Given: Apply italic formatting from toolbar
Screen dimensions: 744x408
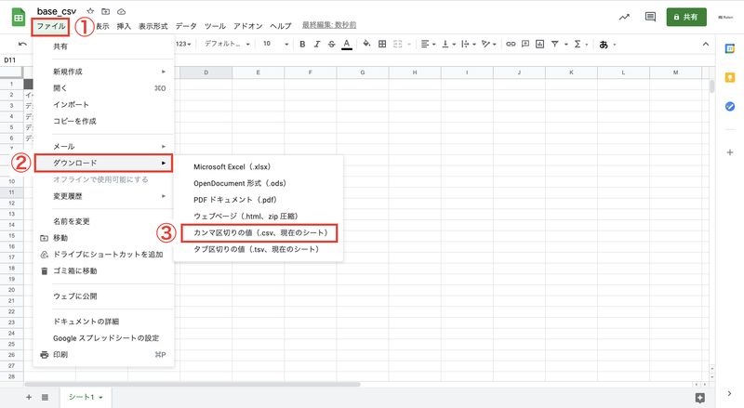Looking at the screenshot, I should (x=317, y=44).
